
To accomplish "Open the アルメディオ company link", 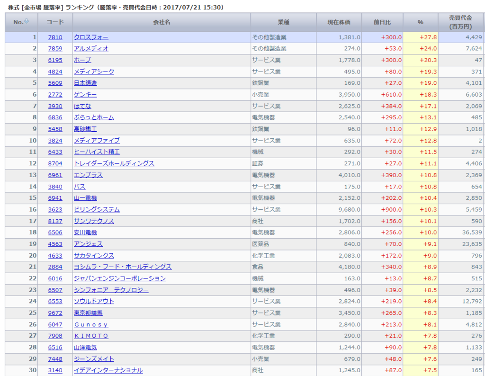I will 91,49.
